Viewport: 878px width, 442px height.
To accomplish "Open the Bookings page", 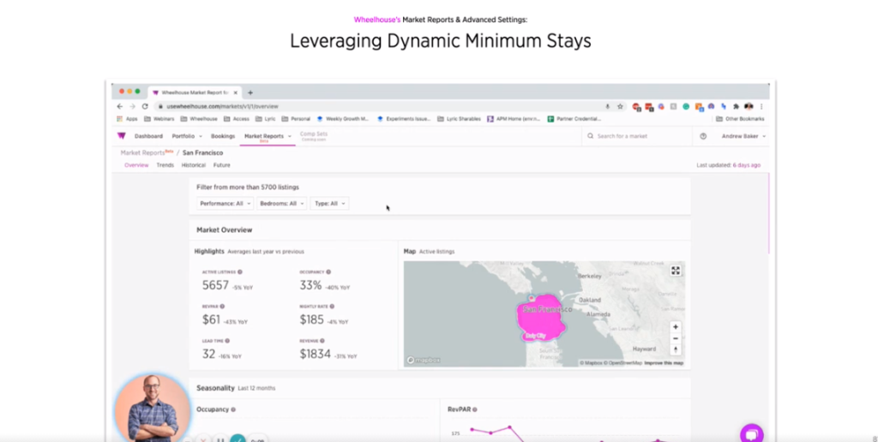I will pos(223,136).
